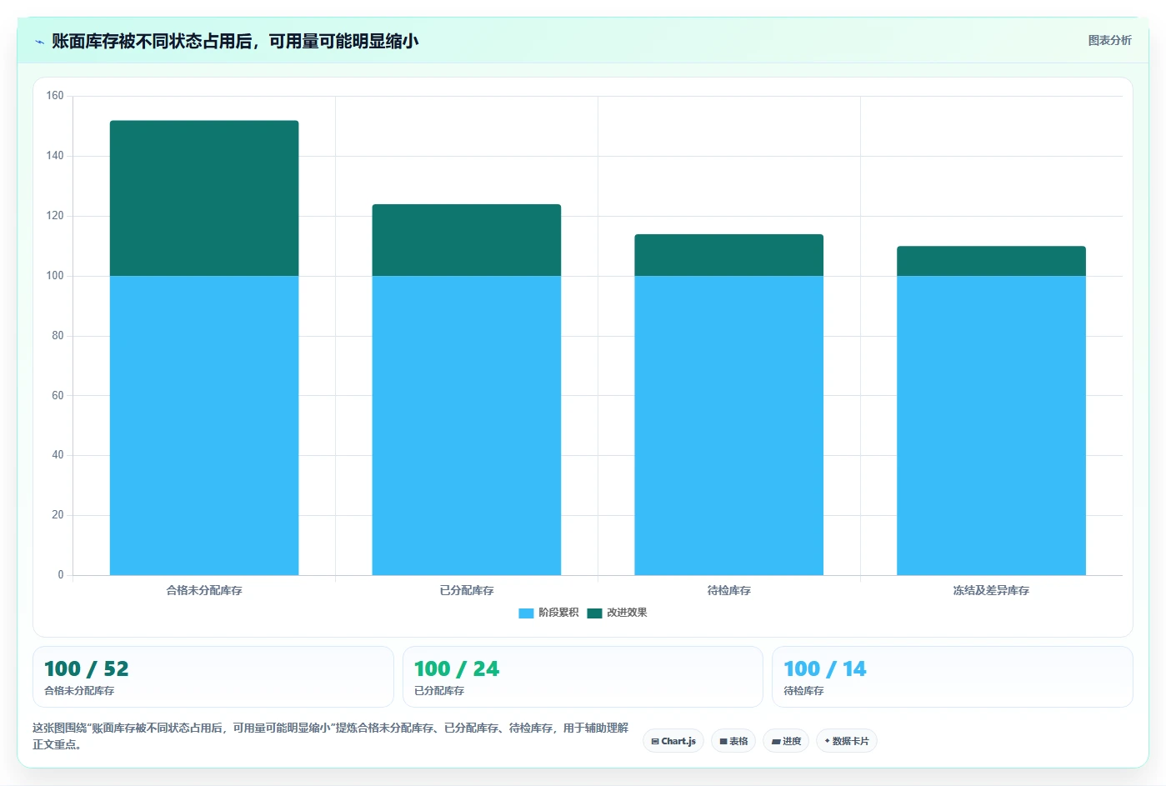
Task: Click the blue bar segment for 合格未分配库存
Action: click(x=204, y=425)
